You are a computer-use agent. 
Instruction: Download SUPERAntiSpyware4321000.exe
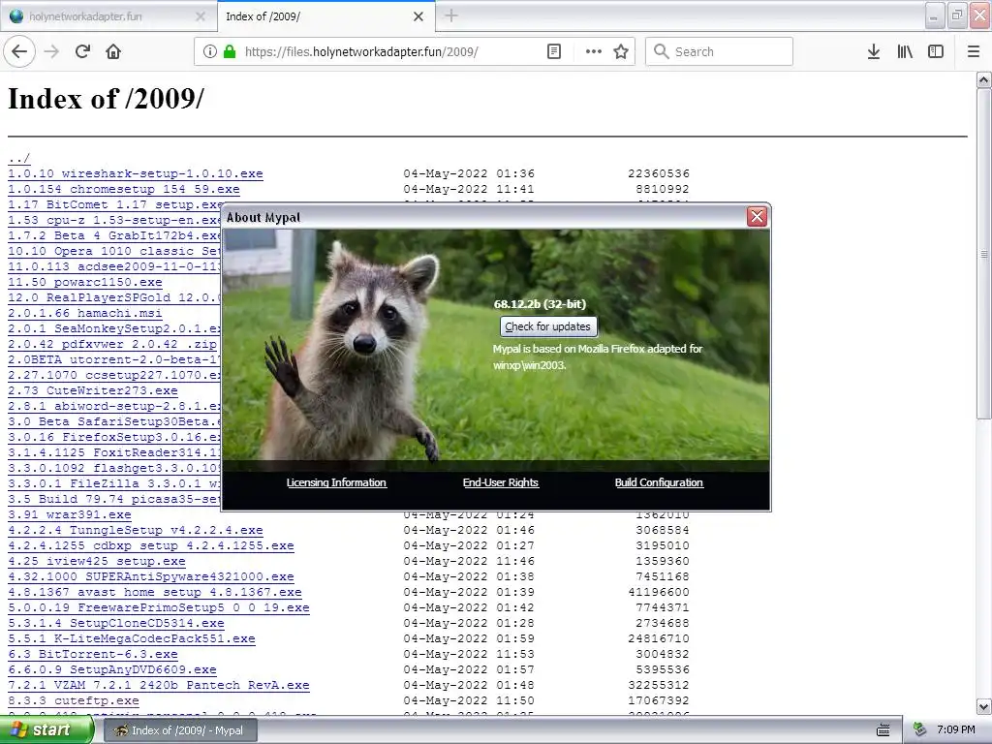151,577
